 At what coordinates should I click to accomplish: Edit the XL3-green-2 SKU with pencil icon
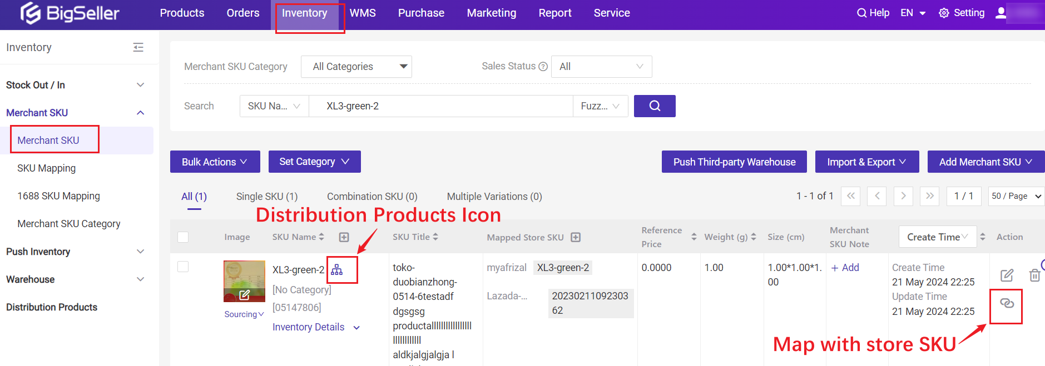[1007, 275]
